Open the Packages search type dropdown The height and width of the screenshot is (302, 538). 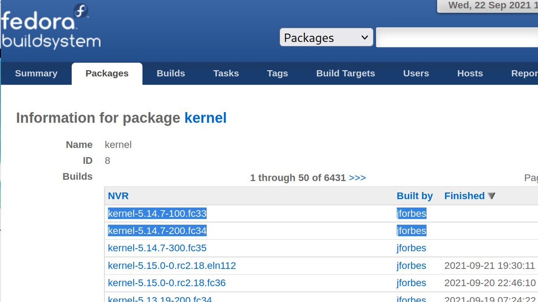[x=326, y=38]
